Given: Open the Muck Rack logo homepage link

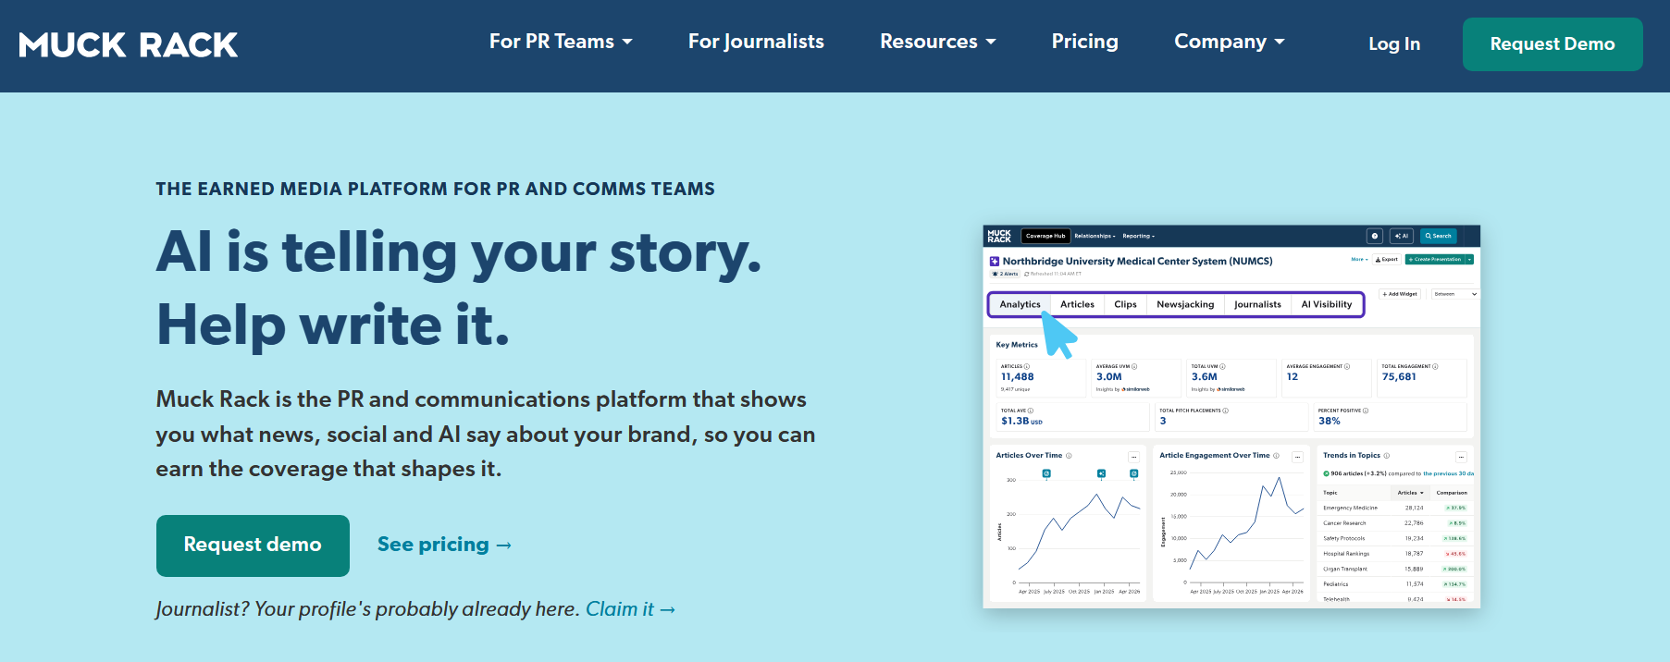Looking at the screenshot, I should click(128, 45).
